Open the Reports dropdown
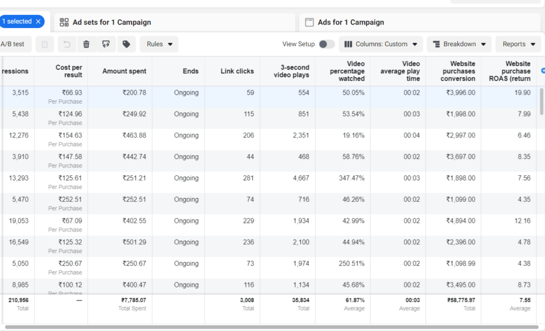This screenshot has height=331, width=545. point(518,44)
